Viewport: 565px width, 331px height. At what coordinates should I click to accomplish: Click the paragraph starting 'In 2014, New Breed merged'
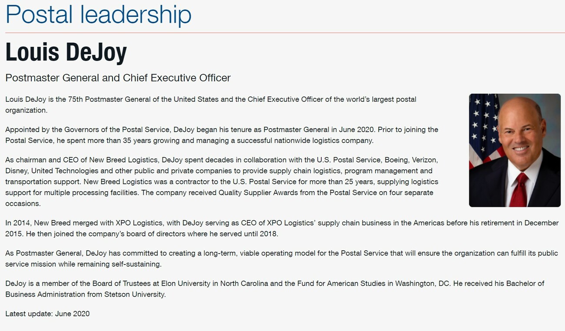(x=282, y=228)
